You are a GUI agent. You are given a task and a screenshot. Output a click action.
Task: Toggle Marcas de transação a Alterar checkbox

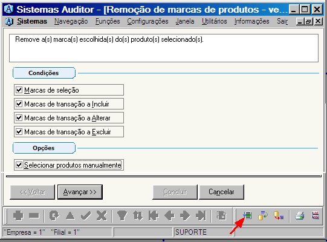tap(19, 118)
